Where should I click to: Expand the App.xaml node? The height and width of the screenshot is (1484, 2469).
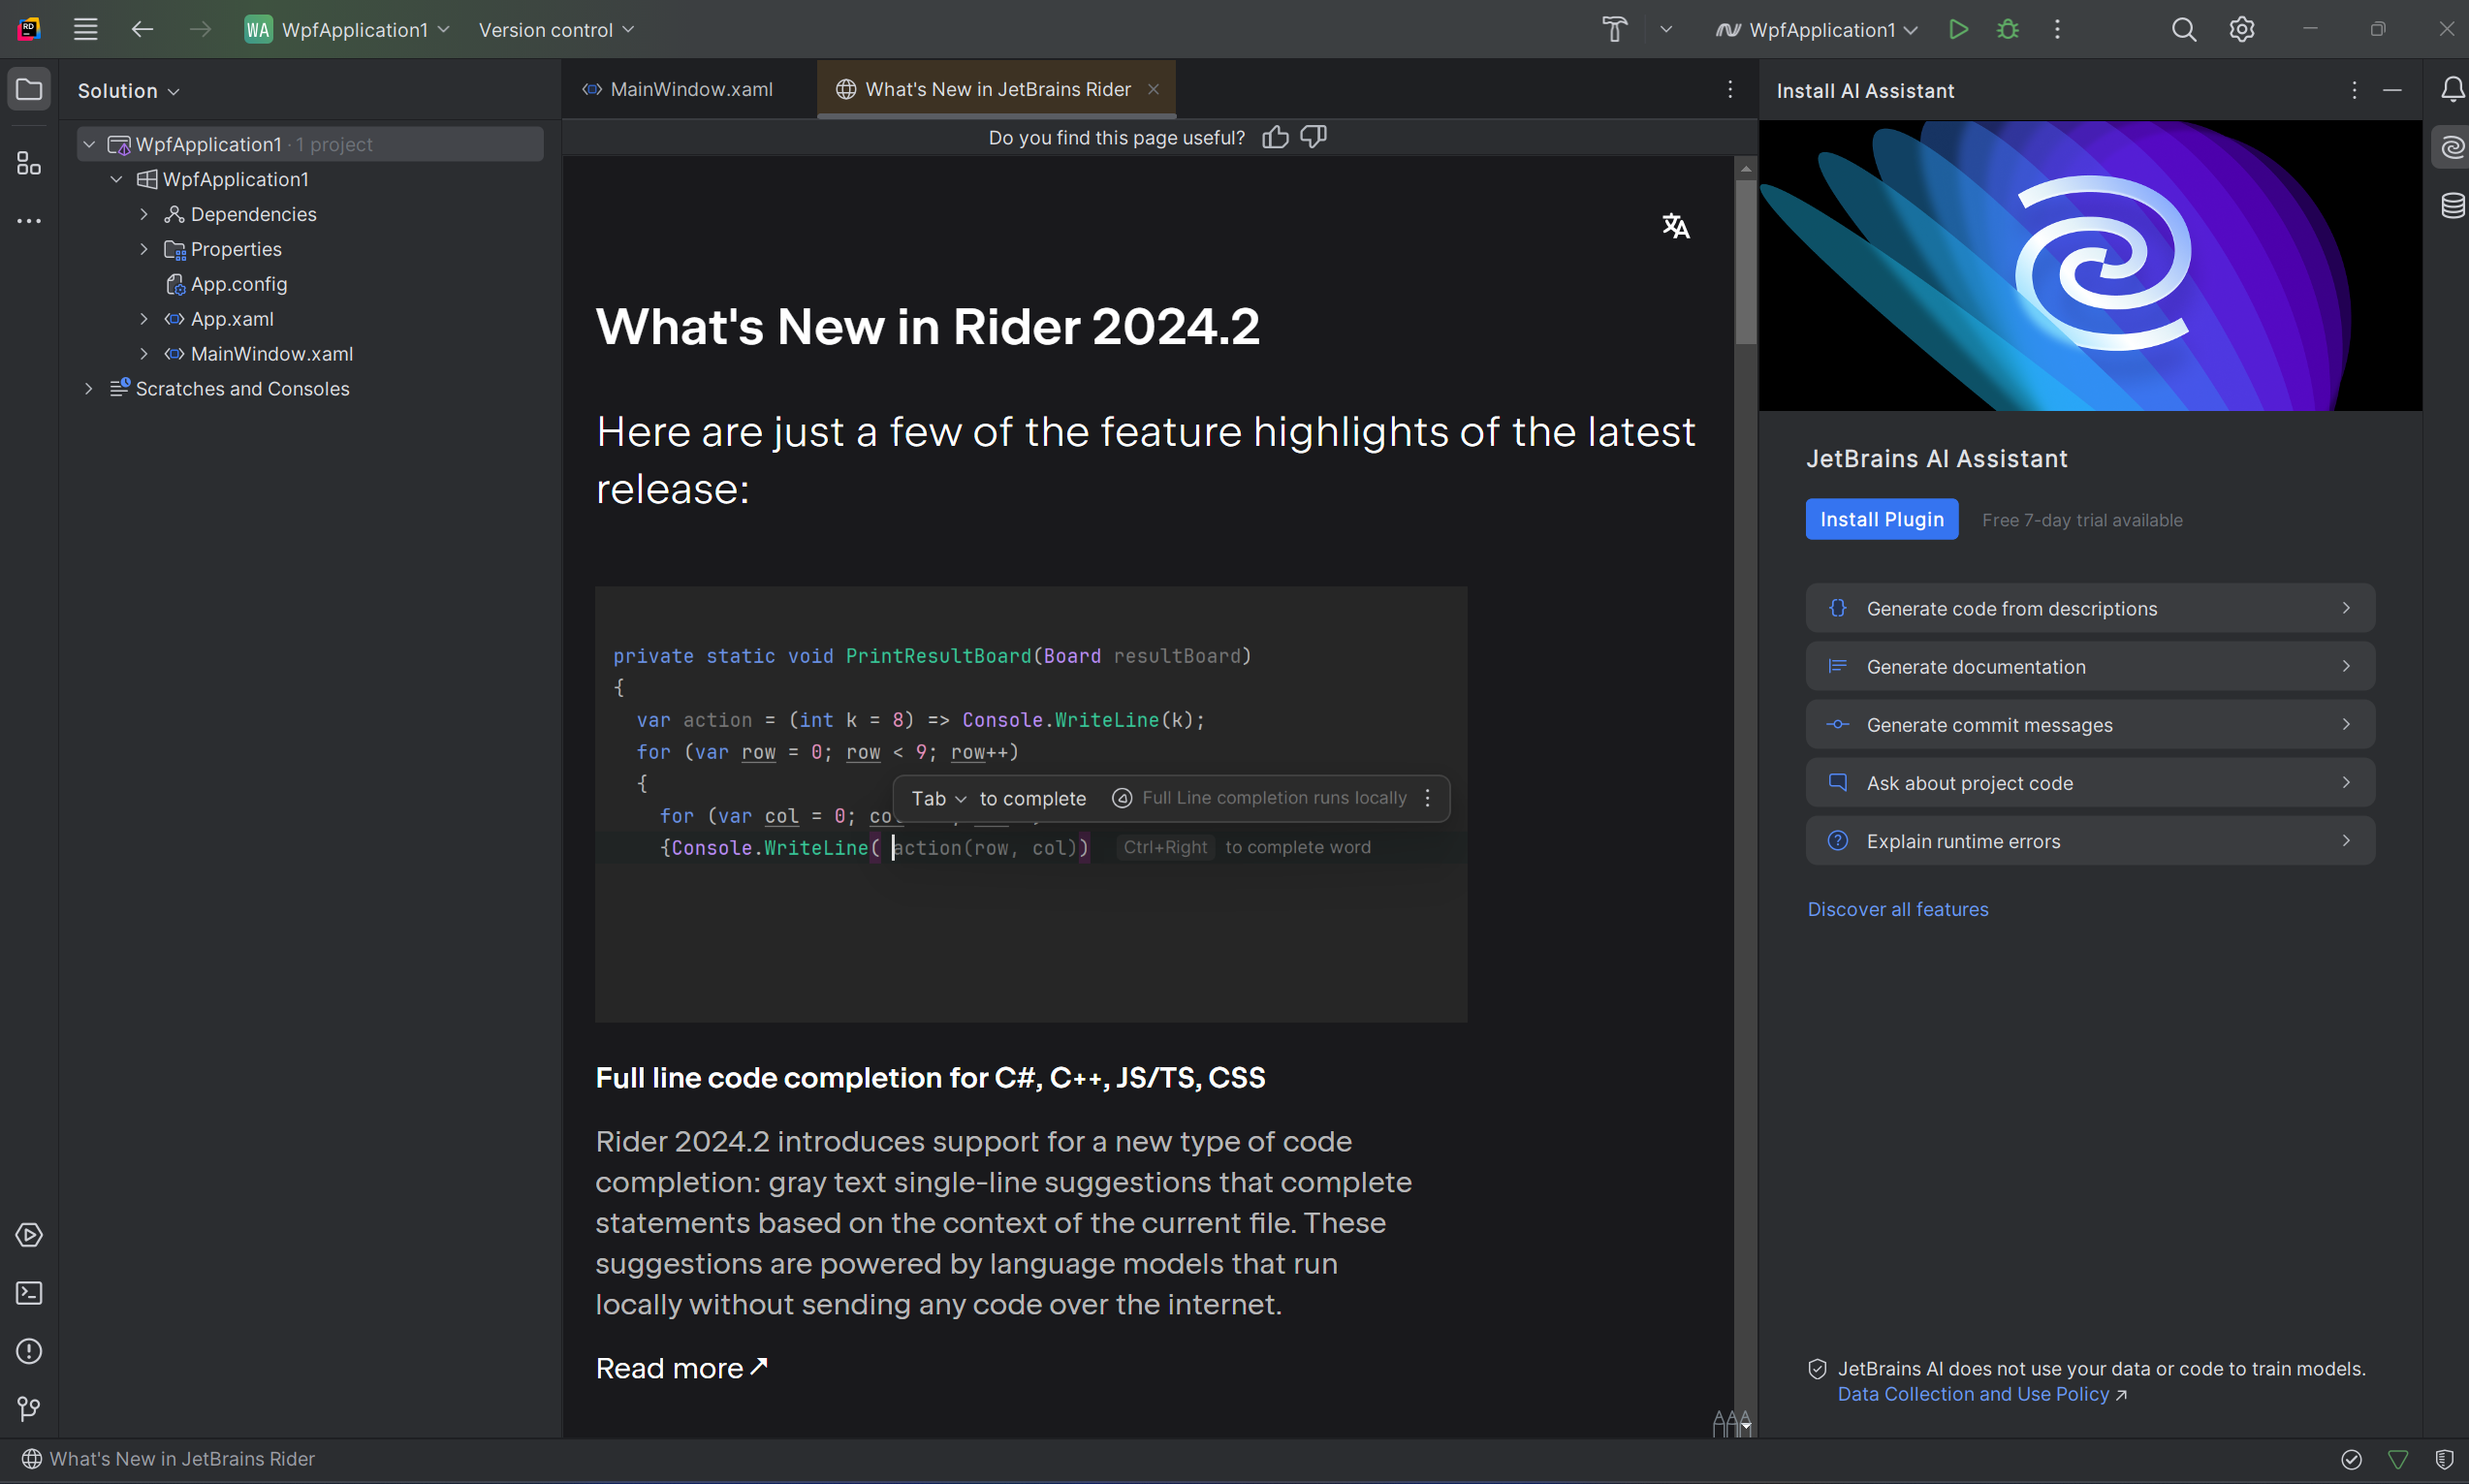[x=143, y=319]
